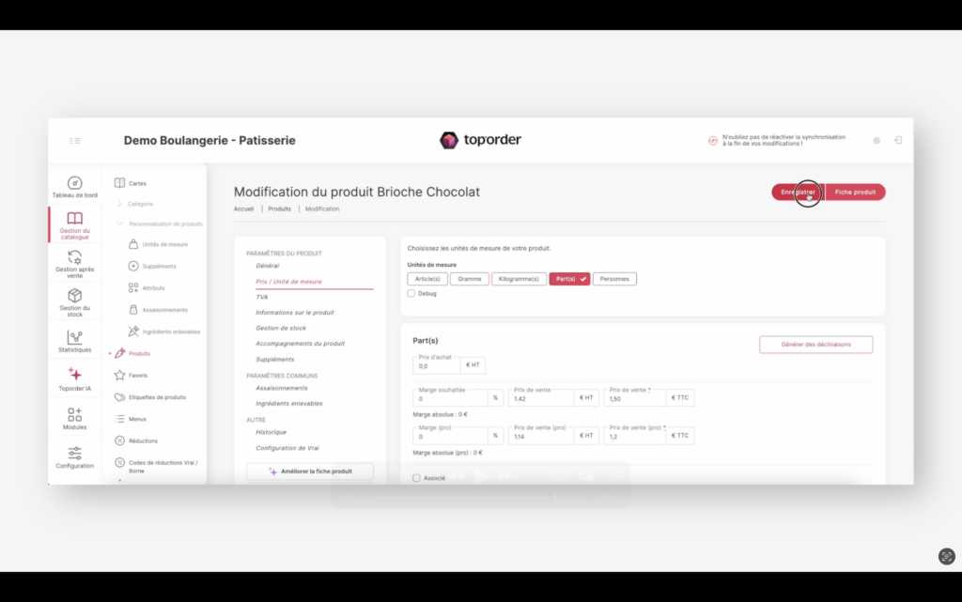Open the Statistiques chart icon
The height and width of the screenshot is (602, 962).
[74, 337]
